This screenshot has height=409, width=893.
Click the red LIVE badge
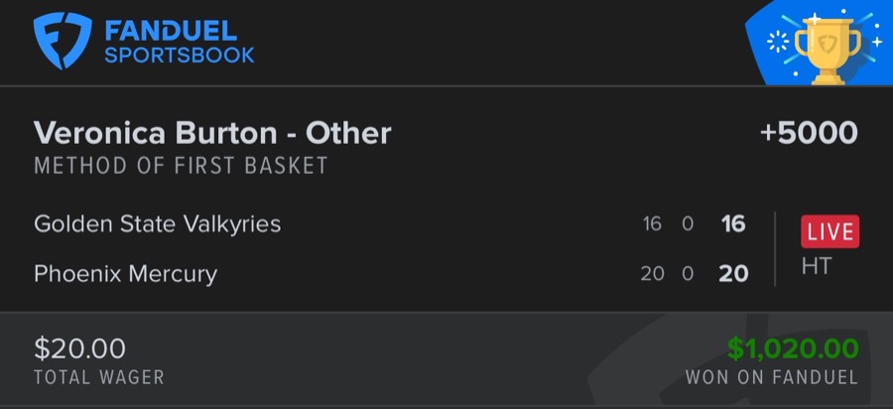point(829,232)
